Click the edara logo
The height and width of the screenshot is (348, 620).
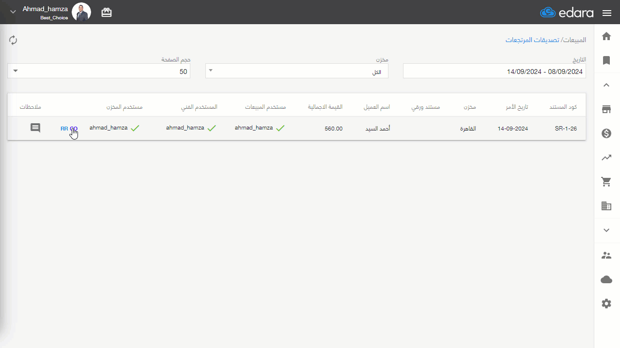[567, 13]
